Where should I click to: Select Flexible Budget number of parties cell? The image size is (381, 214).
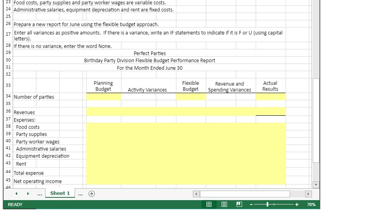pos(191,97)
